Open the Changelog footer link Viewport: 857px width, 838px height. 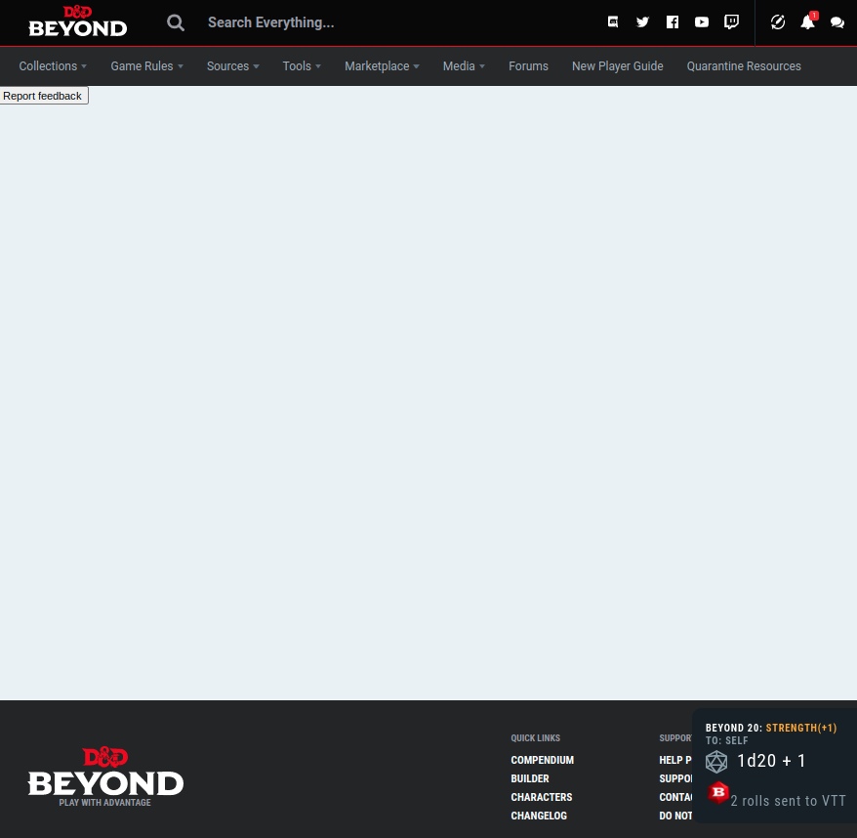tap(539, 816)
